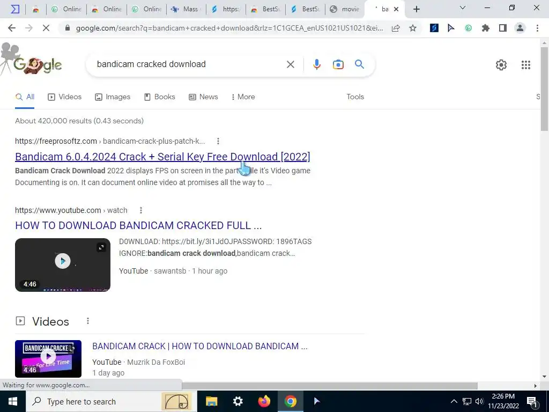549x412 pixels.
Task: Open the volume speaker control
Action: (x=479, y=401)
